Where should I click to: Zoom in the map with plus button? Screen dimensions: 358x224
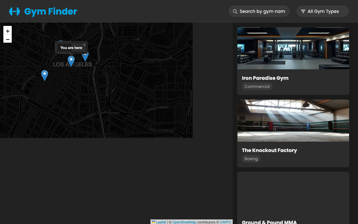tap(8, 31)
